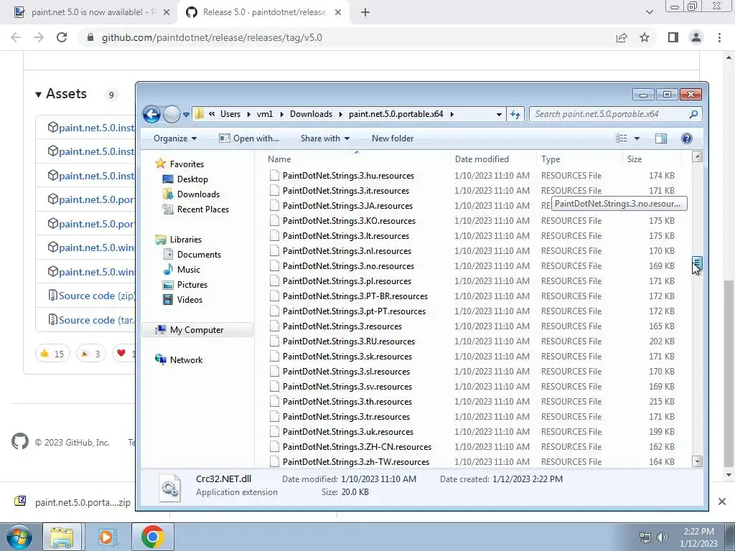The height and width of the screenshot is (551, 735).
Task: Open Windows Start menu
Action: (19, 537)
